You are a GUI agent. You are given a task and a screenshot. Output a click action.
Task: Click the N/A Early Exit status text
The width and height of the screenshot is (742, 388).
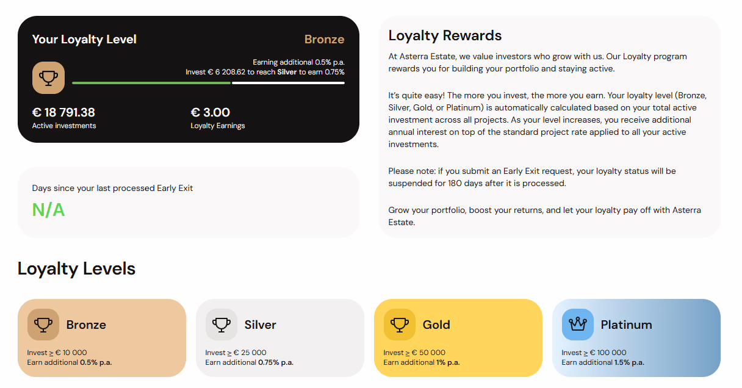click(49, 209)
